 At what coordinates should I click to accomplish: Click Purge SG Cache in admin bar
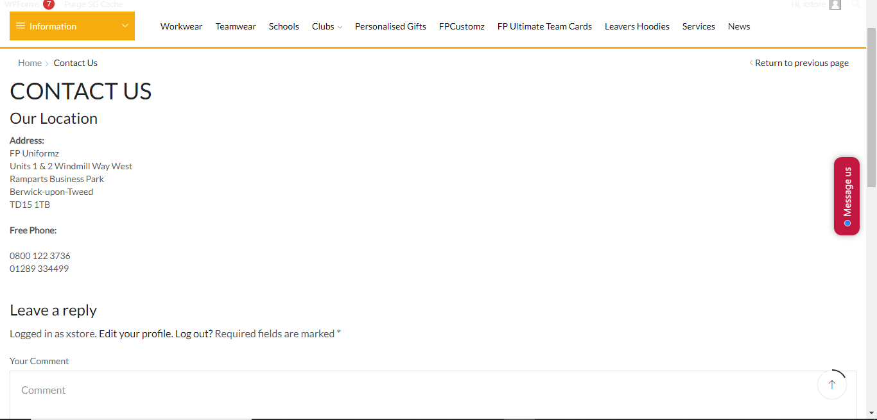(93, 4)
